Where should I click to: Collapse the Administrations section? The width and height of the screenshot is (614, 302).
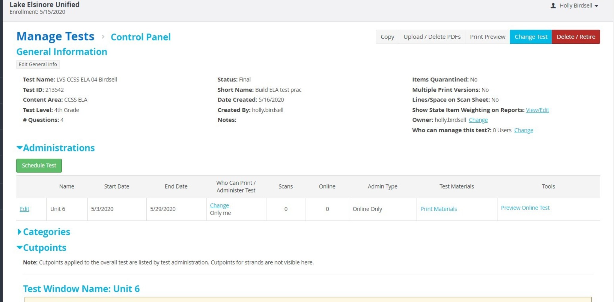pos(56,148)
